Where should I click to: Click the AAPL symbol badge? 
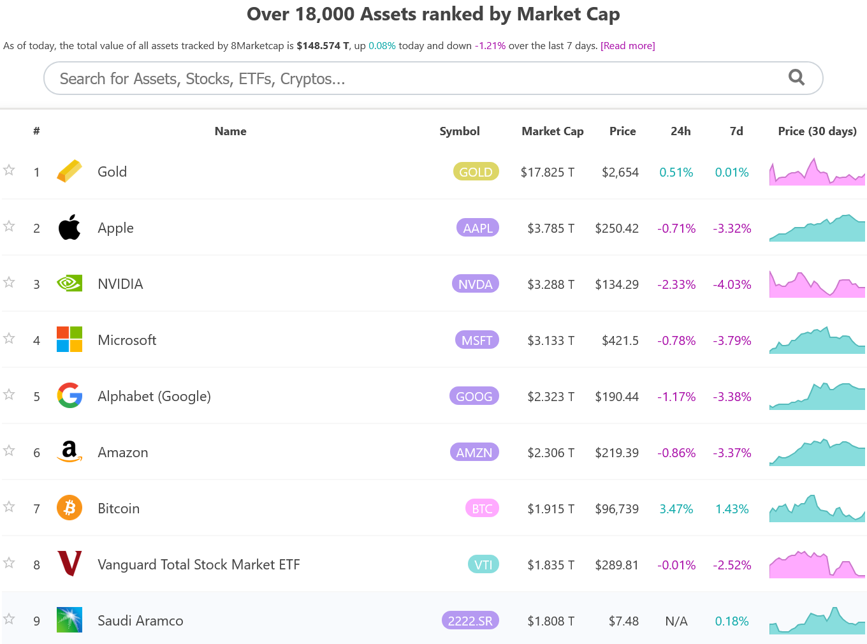(x=477, y=228)
